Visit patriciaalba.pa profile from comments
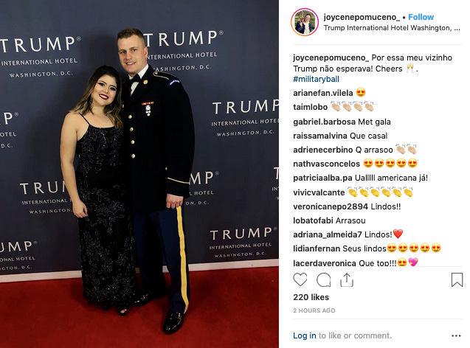The height and width of the screenshot is (348, 470). coord(322,178)
